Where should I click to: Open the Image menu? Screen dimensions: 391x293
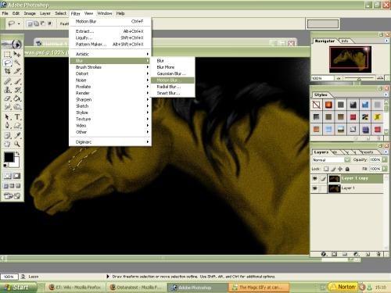pyautogui.click(x=30, y=13)
